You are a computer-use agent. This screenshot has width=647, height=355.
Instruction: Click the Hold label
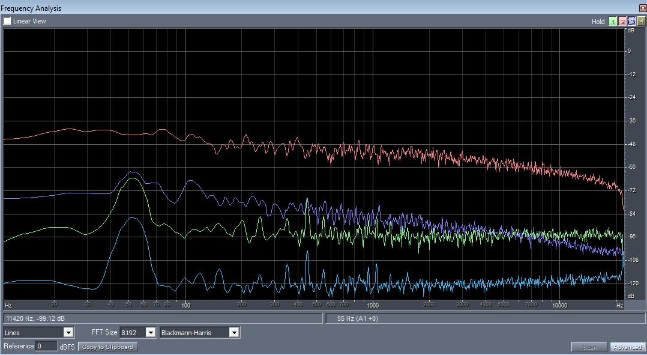point(598,22)
